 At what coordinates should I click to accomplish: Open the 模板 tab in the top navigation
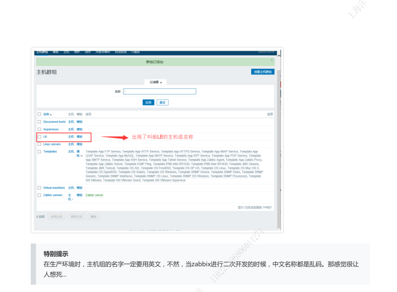click(56, 52)
